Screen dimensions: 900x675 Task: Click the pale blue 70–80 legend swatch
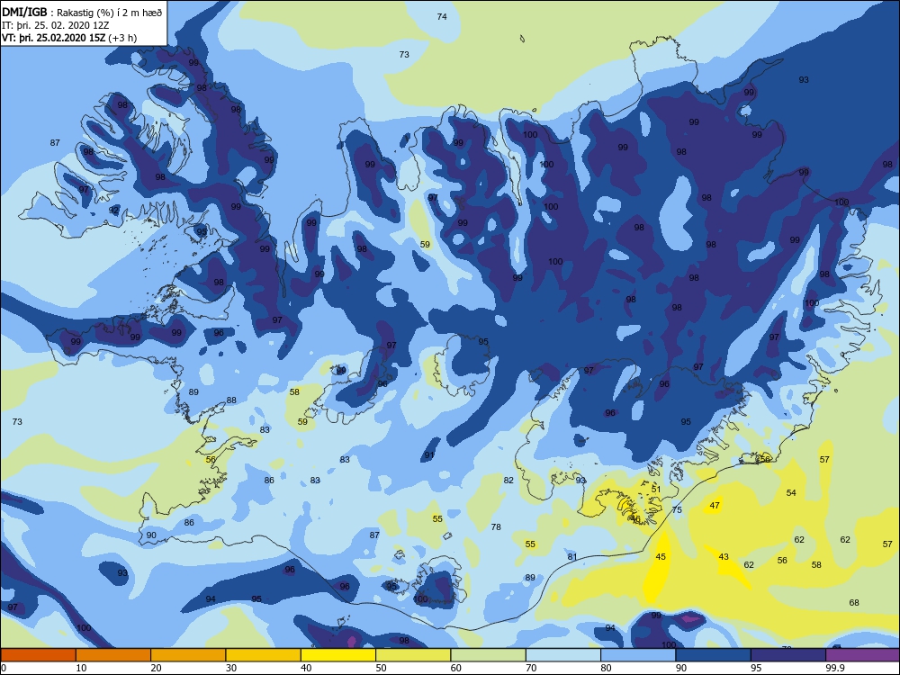[563, 655]
